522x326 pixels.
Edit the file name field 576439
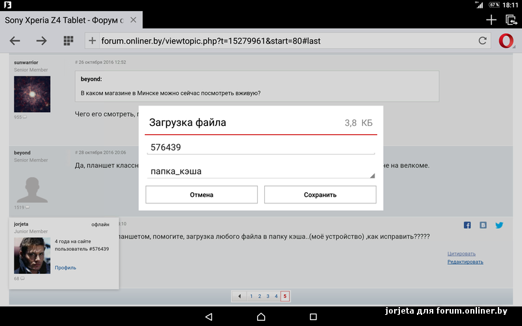click(x=260, y=147)
